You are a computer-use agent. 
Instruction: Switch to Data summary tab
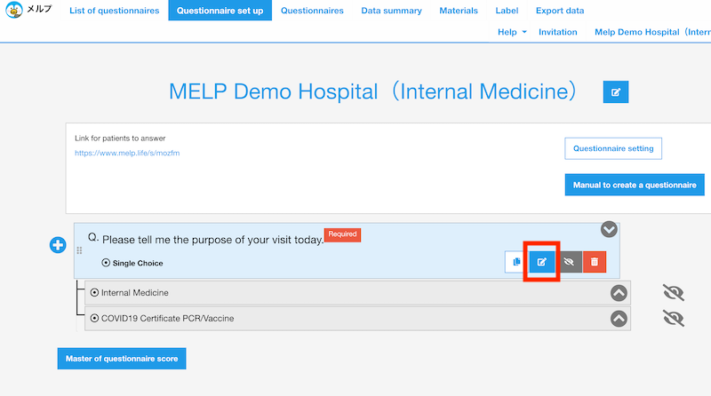click(x=391, y=11)
